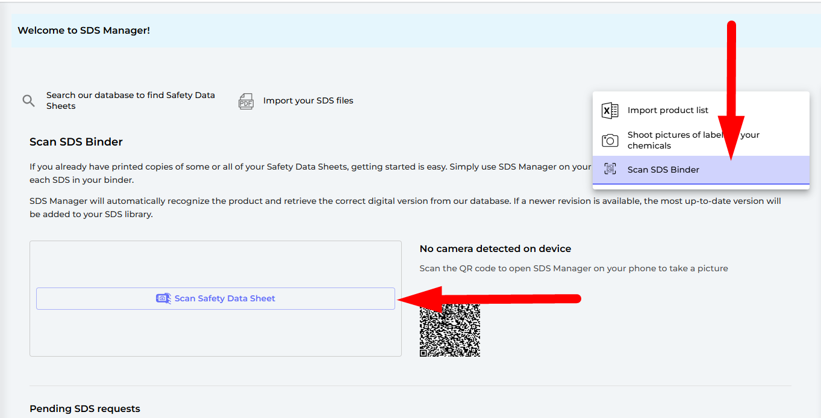Click the magnifying glass search icon
The image size is (821, 418).
coord(28,100)
